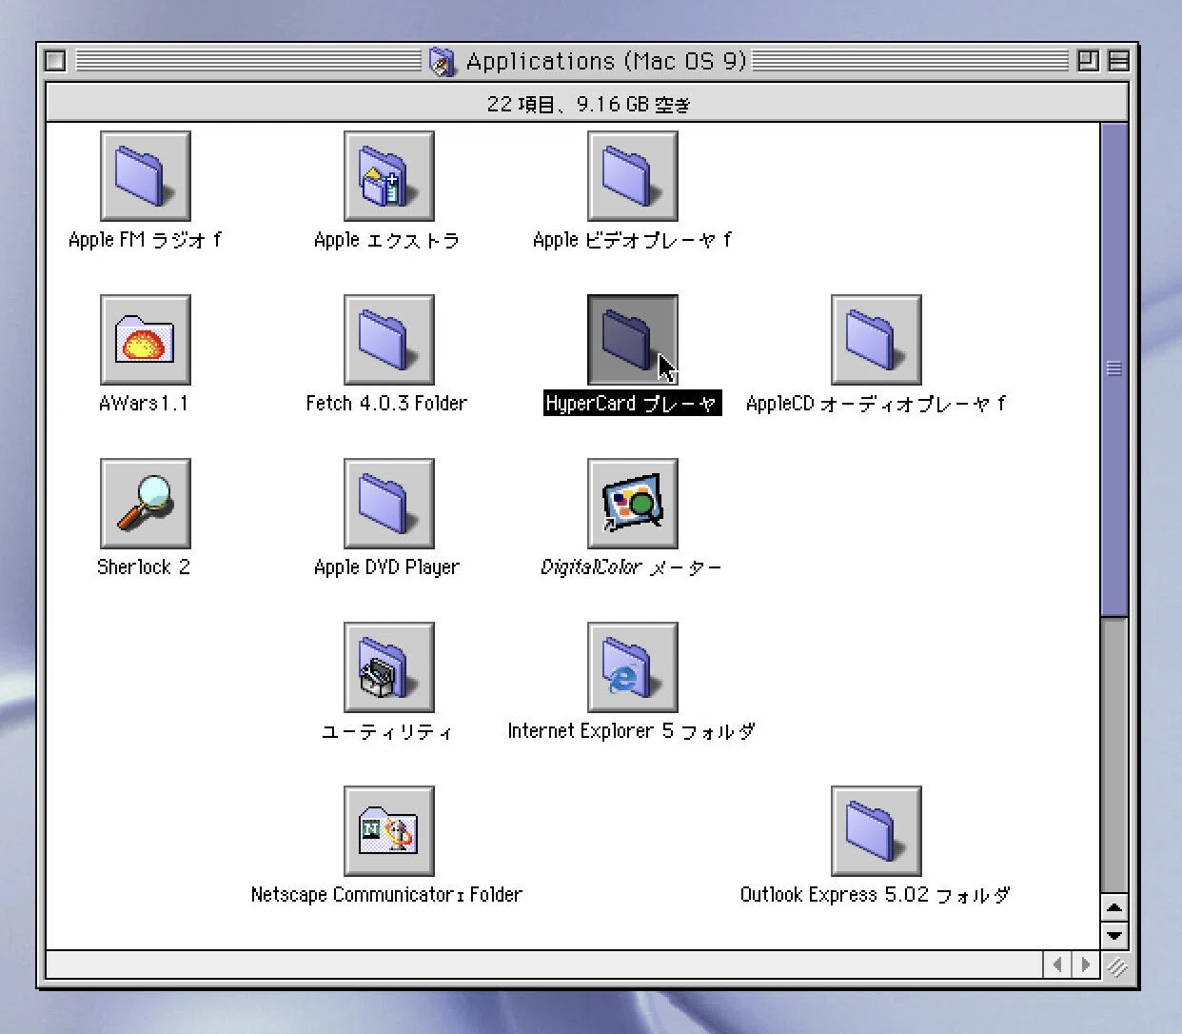Click the horizontal scrollbar right arrow
Screen dimensions: 1182x1034
tap(1086, 964)
